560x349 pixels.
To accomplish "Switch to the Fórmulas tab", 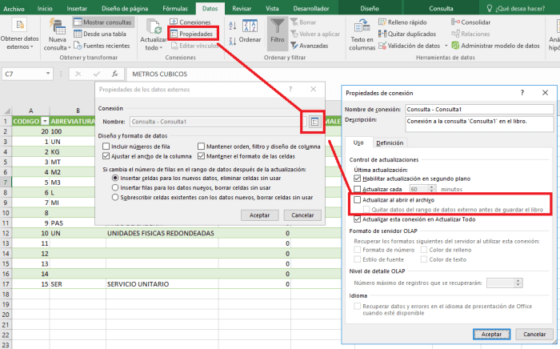I will [x=175, y=8].
